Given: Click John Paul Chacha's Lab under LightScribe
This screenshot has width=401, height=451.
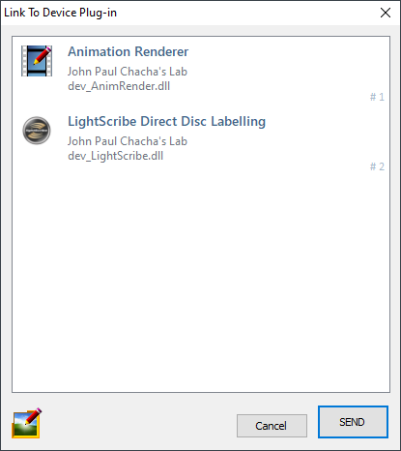Looking at the screenshot, I should coord(128,141).
